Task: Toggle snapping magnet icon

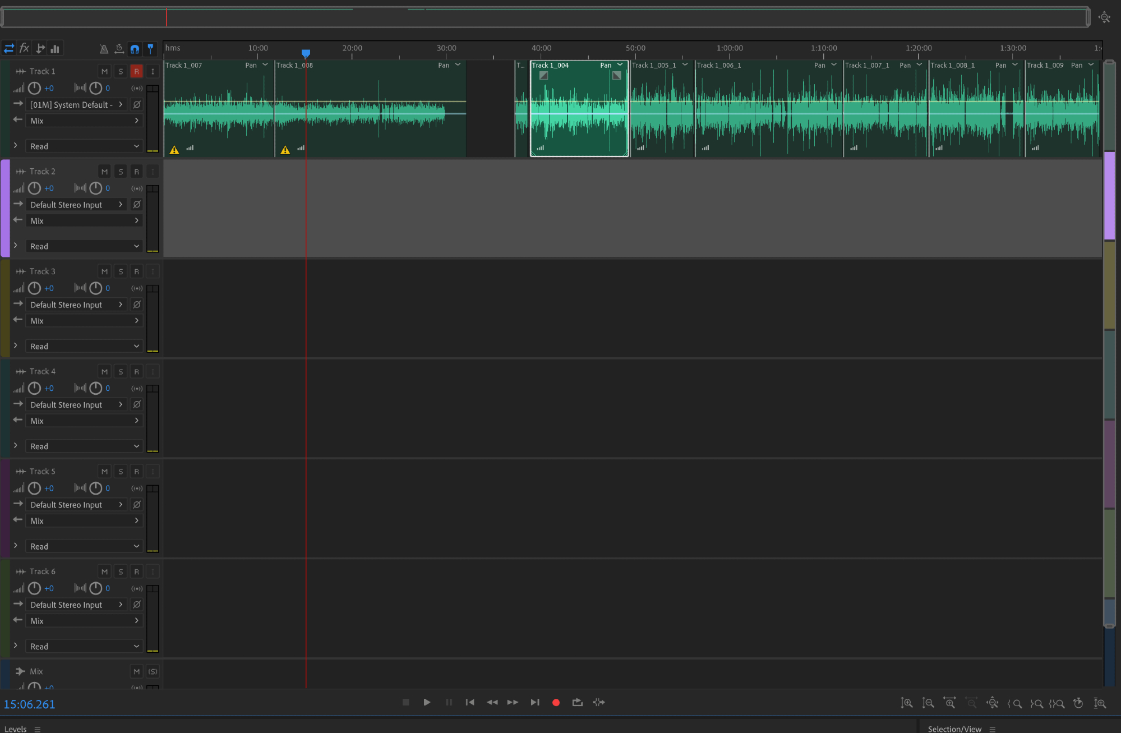Action: pos(135,49)
